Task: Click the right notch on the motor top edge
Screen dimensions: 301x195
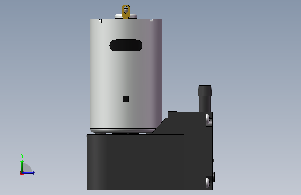Action: point(152,21)
